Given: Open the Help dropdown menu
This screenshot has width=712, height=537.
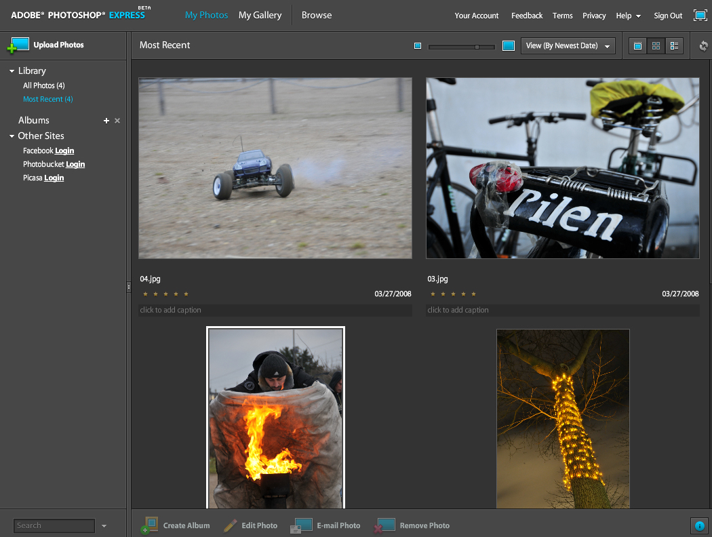Looking at the screenshot, I should click(x=628, y=16).
